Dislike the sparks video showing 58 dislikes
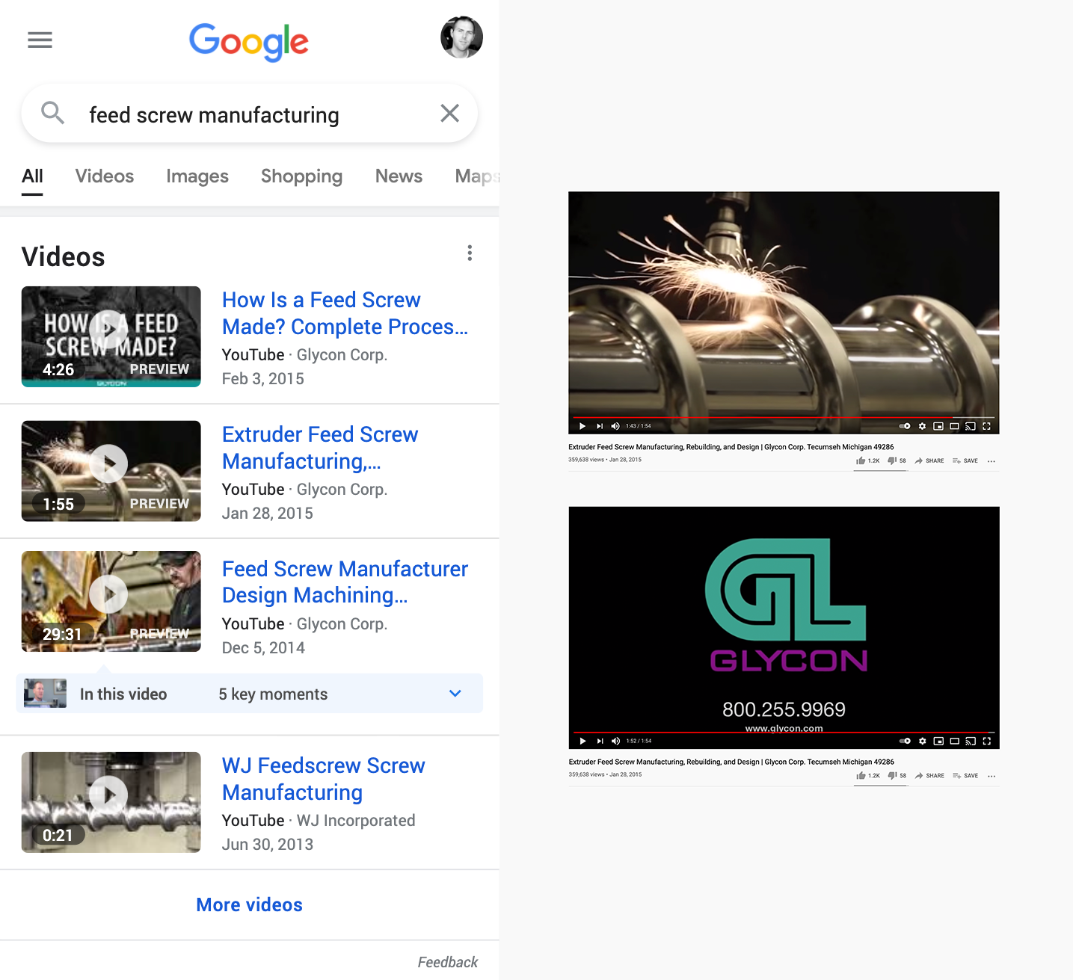Image resolution: width=1073 pixels, height=980 pixels. [x=897, y=460]
